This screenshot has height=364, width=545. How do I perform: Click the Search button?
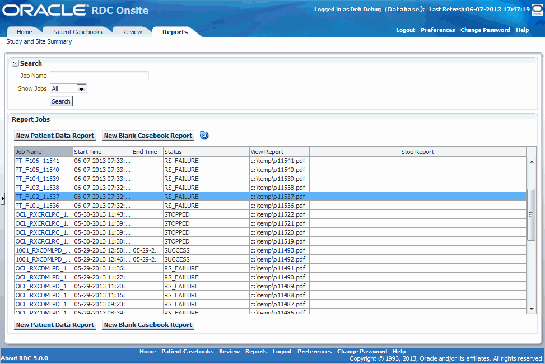(x=60, y=101)
